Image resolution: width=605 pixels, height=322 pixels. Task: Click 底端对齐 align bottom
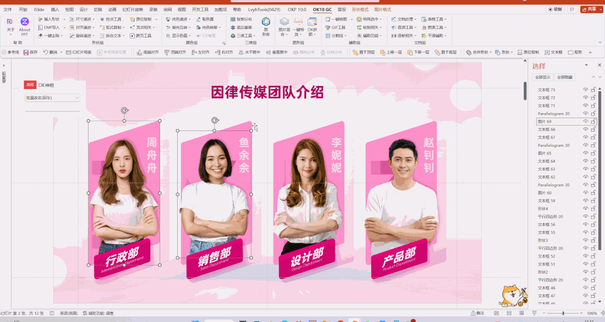click(148, 52)
